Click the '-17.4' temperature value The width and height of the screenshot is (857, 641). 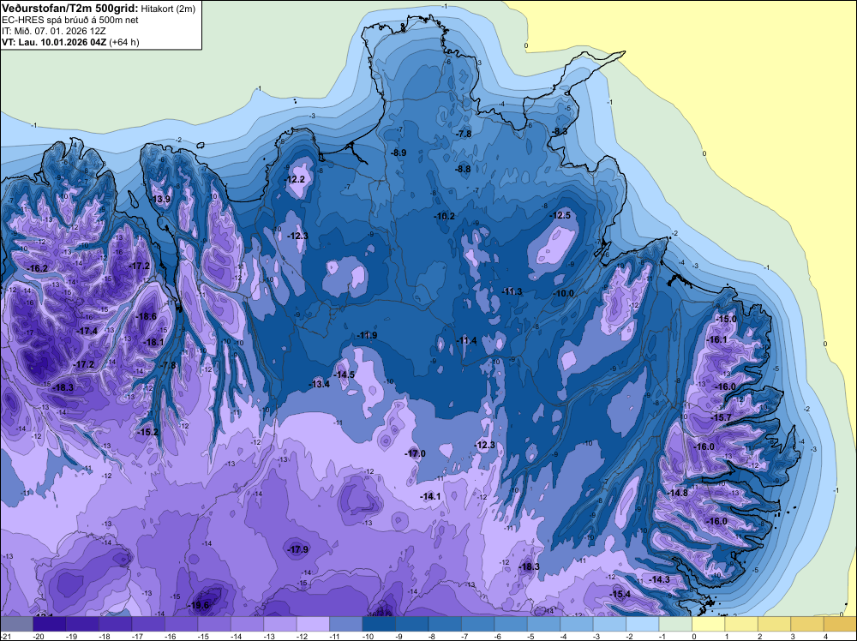click(87, 331)
